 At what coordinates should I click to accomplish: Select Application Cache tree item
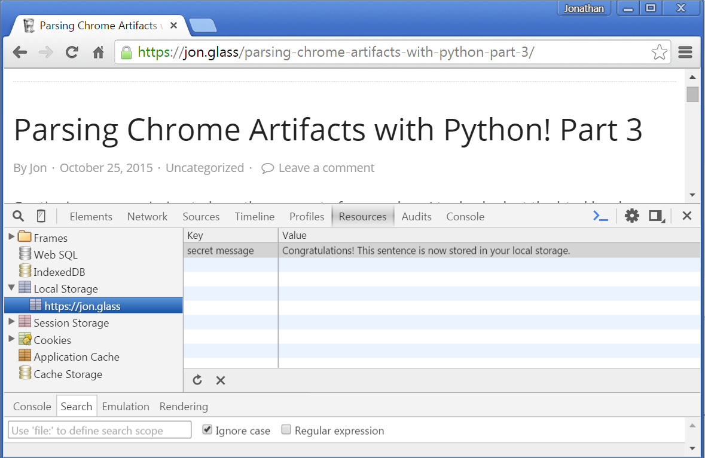click(77, 356)
